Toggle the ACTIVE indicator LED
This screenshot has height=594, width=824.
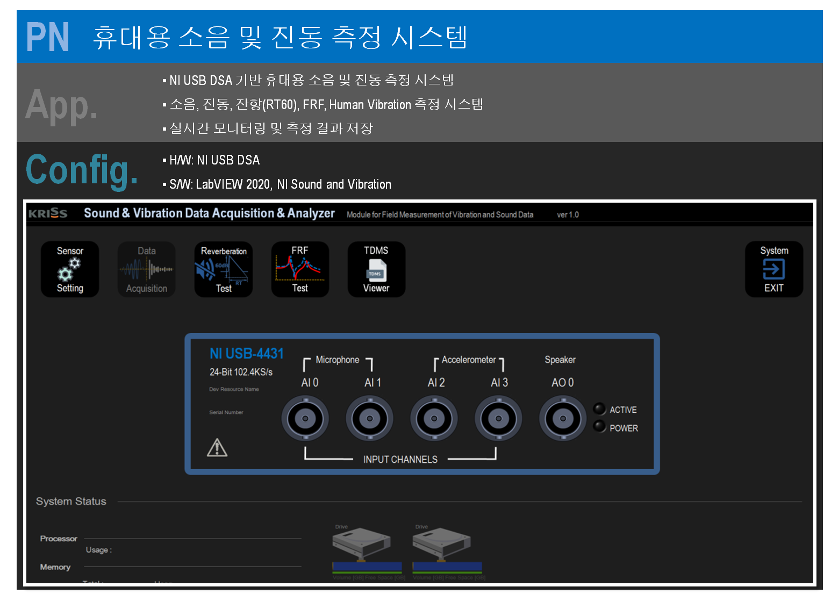coord(599,409)
